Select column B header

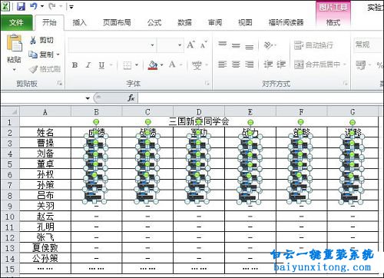pyautogui.click(x=96, y=112)
